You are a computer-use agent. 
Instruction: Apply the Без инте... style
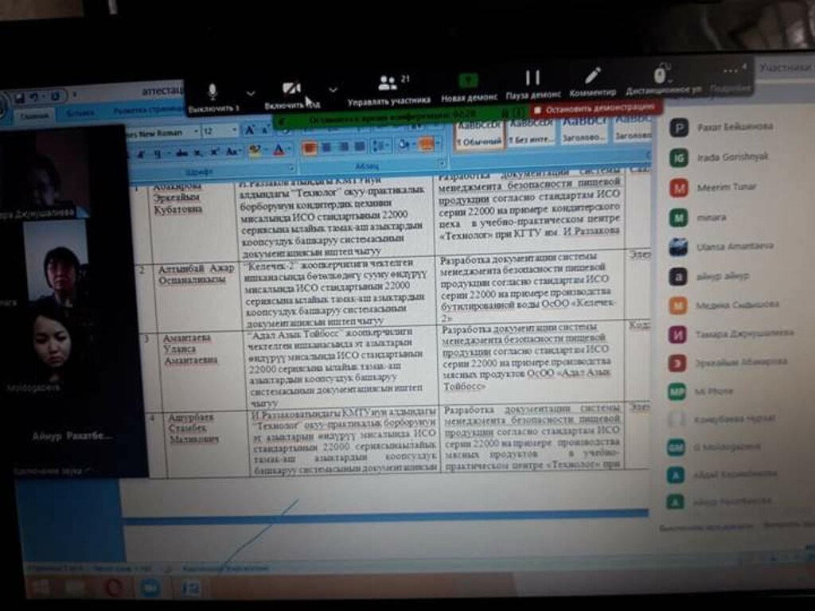click(x=531, y=131)
